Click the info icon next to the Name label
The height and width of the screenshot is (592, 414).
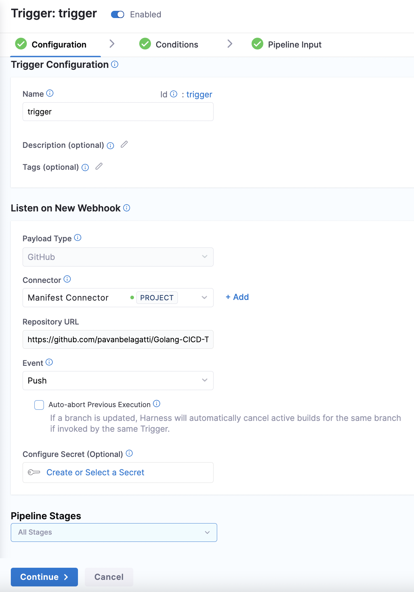[50, 93]
